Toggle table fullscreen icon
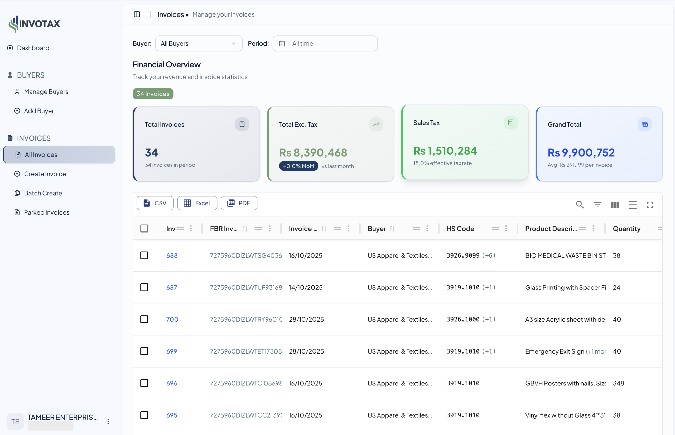This screenshot has height=435, width=675. click(x=650, y=205)
